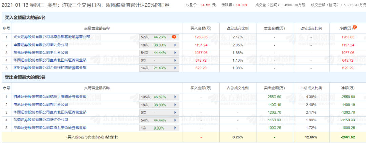Click arrow in 财通证券 row 105次 46.67%
Image resolution: width=366 pixels, height=143 pixels.
click(175, 97)
